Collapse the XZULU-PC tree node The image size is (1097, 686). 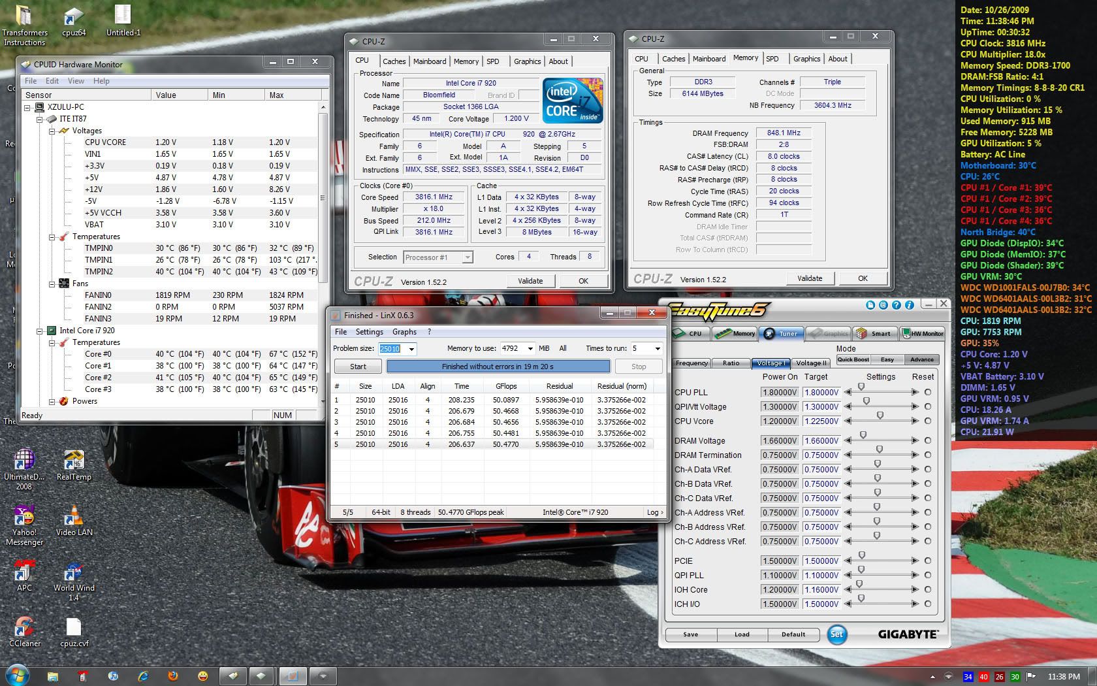[x=27, y=107]
